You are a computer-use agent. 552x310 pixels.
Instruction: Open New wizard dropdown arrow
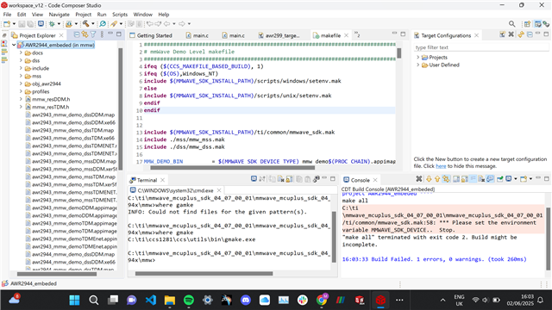click(14, 24)
